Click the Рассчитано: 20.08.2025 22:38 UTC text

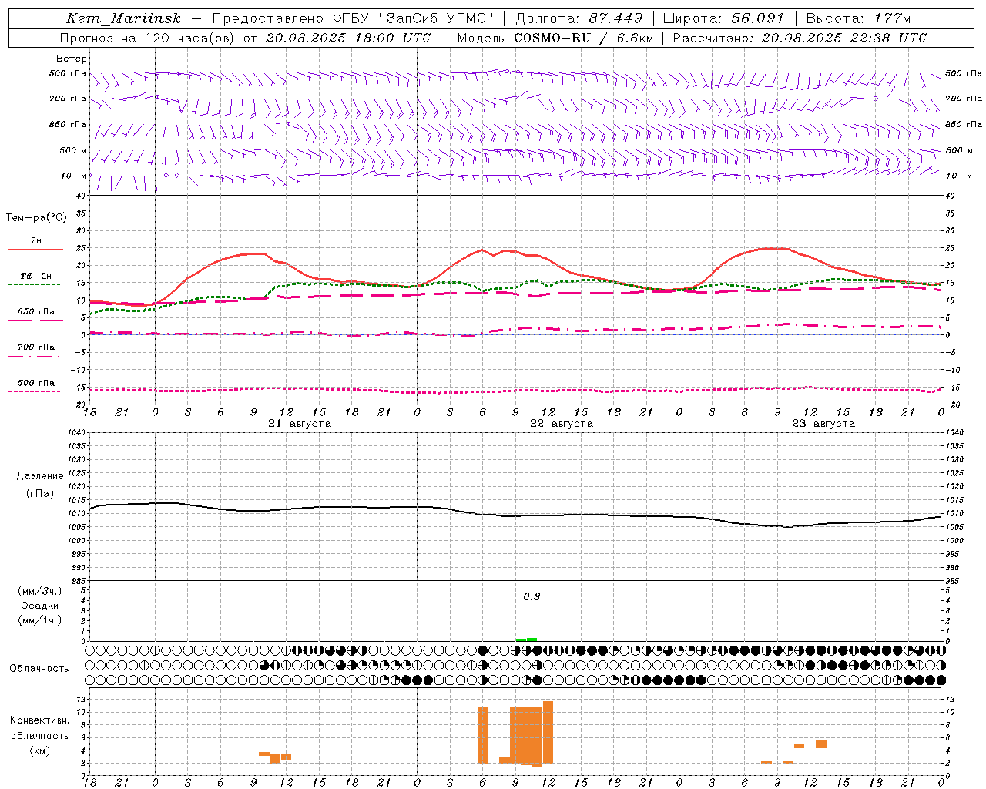(x=800, y=38)
